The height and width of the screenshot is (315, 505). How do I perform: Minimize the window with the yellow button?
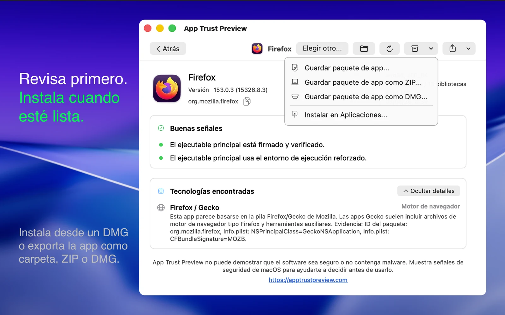click(x=160, y=28)
